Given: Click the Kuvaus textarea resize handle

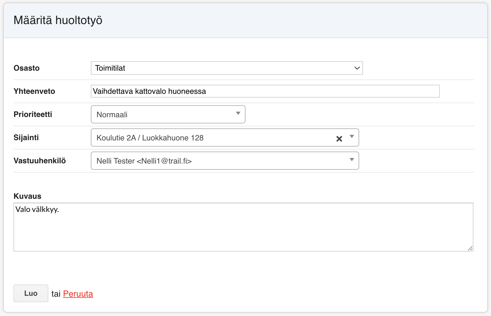Looking at the screenshot, I should coord(470,248).
